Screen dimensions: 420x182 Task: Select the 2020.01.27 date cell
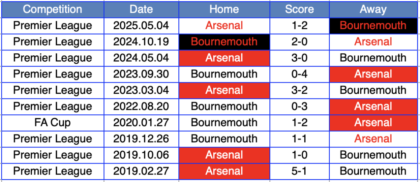(141, 123)
